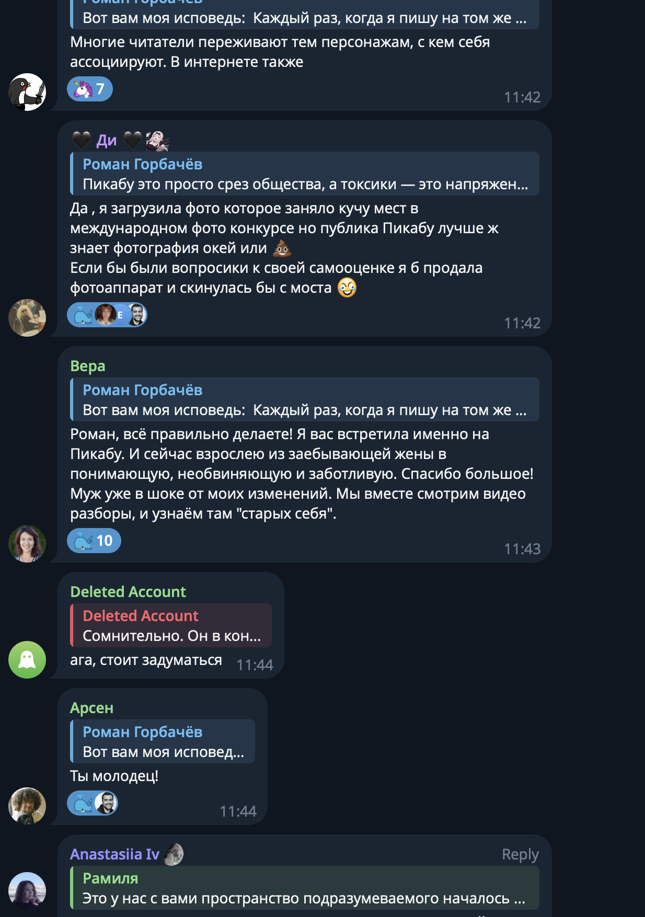Viewport: 645px width, 917px height.
Task: Click Reply on Anastasiia Iv's message
Action: click(520, 854)
